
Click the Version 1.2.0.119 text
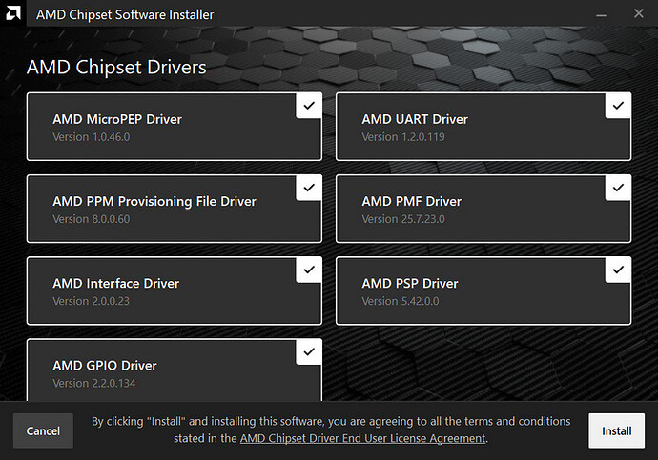(402, 137)
